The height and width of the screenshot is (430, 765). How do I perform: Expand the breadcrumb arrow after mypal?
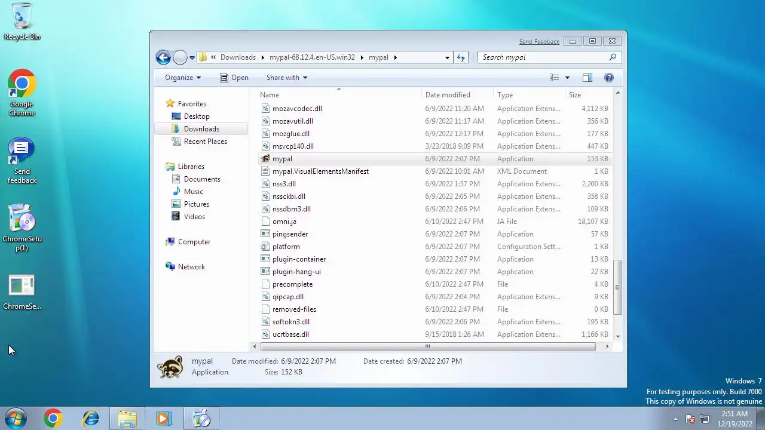coord(395,57)
